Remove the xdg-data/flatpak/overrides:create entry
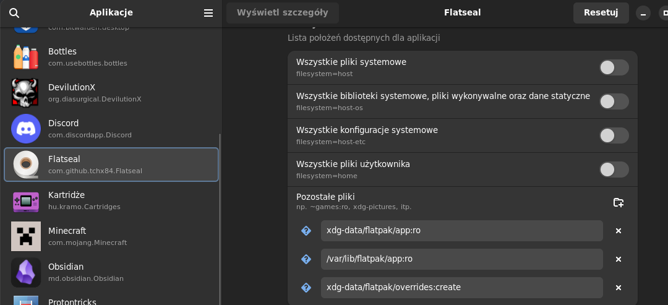This screenshot has height=305, width=668. (x=618, y=288)
